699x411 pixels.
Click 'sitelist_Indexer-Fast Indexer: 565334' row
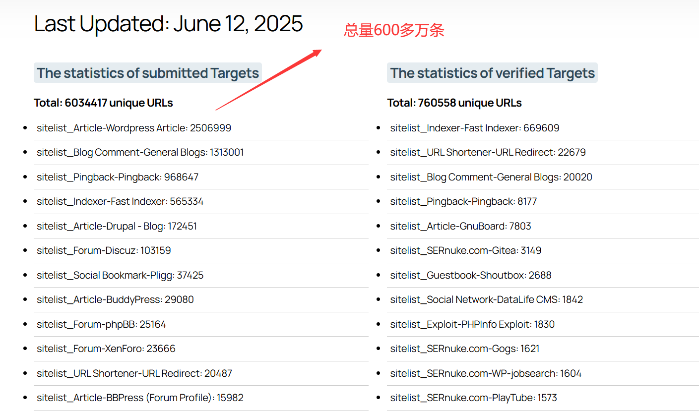click(201, 201)
